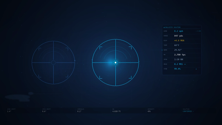This screenshot has width=222, height=125.
Task: Click the 4,820 ft density altitude value
Action: [x=117, y=111]
